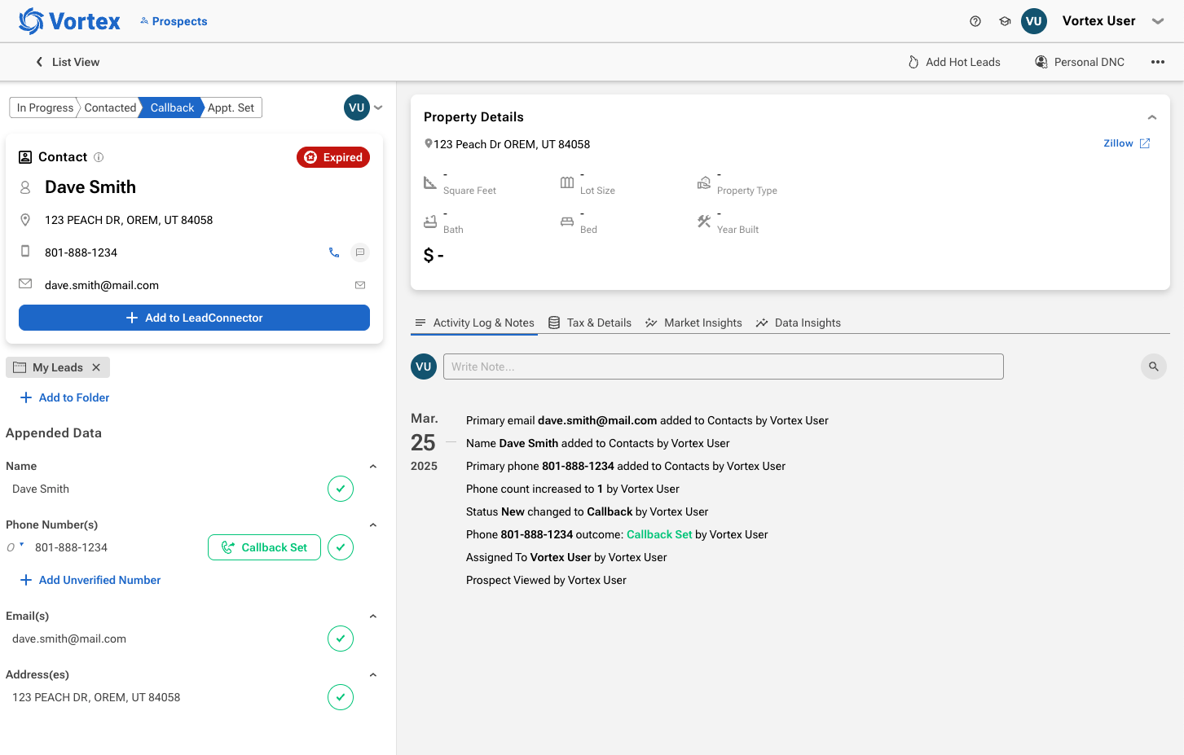Image resolution: width=1184 pixels, height=755 pixels.
Task: Open the assigned user VU dropdown arrow
Action: 378,108
